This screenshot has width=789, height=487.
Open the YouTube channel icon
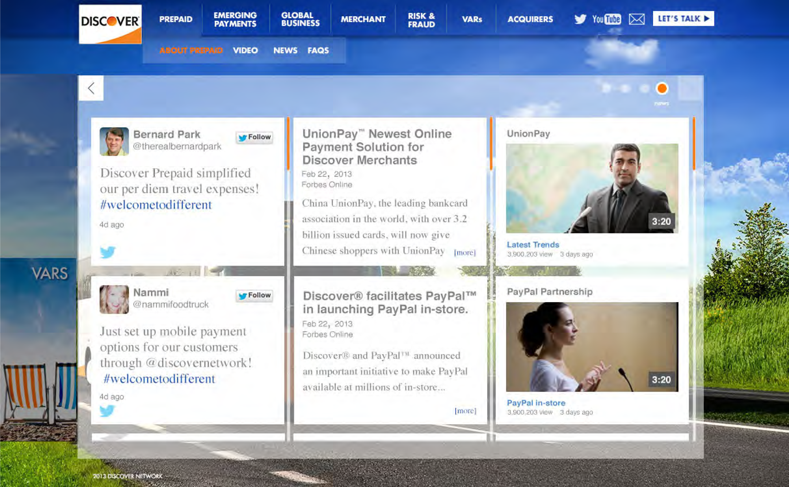pos(607,19)
